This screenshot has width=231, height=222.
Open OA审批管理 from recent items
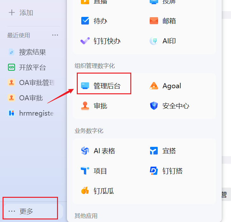[x=32, y=83]
